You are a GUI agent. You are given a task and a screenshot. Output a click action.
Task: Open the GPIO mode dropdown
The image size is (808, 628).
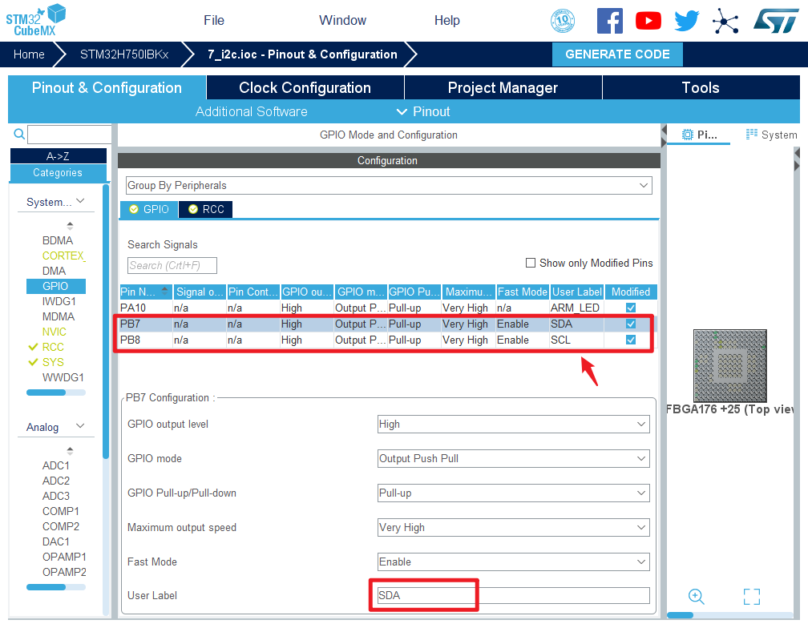pos(513,459)
